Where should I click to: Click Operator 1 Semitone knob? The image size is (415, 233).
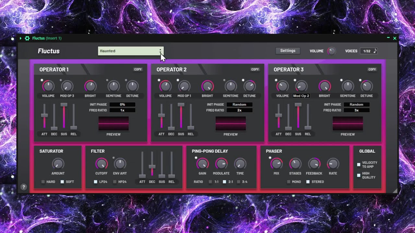(113, 86)
